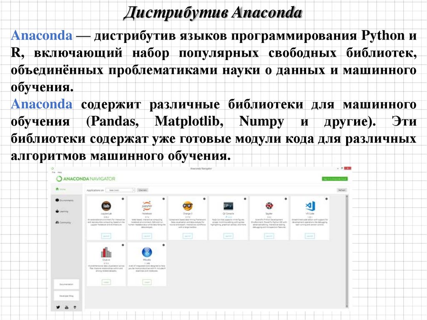This screenshot has width=427, height=320.
Task: Click the applications list vertical scrollbar
Action: 347,251
